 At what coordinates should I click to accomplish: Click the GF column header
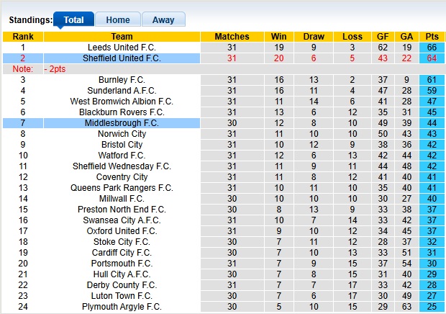tap(383, 37)
